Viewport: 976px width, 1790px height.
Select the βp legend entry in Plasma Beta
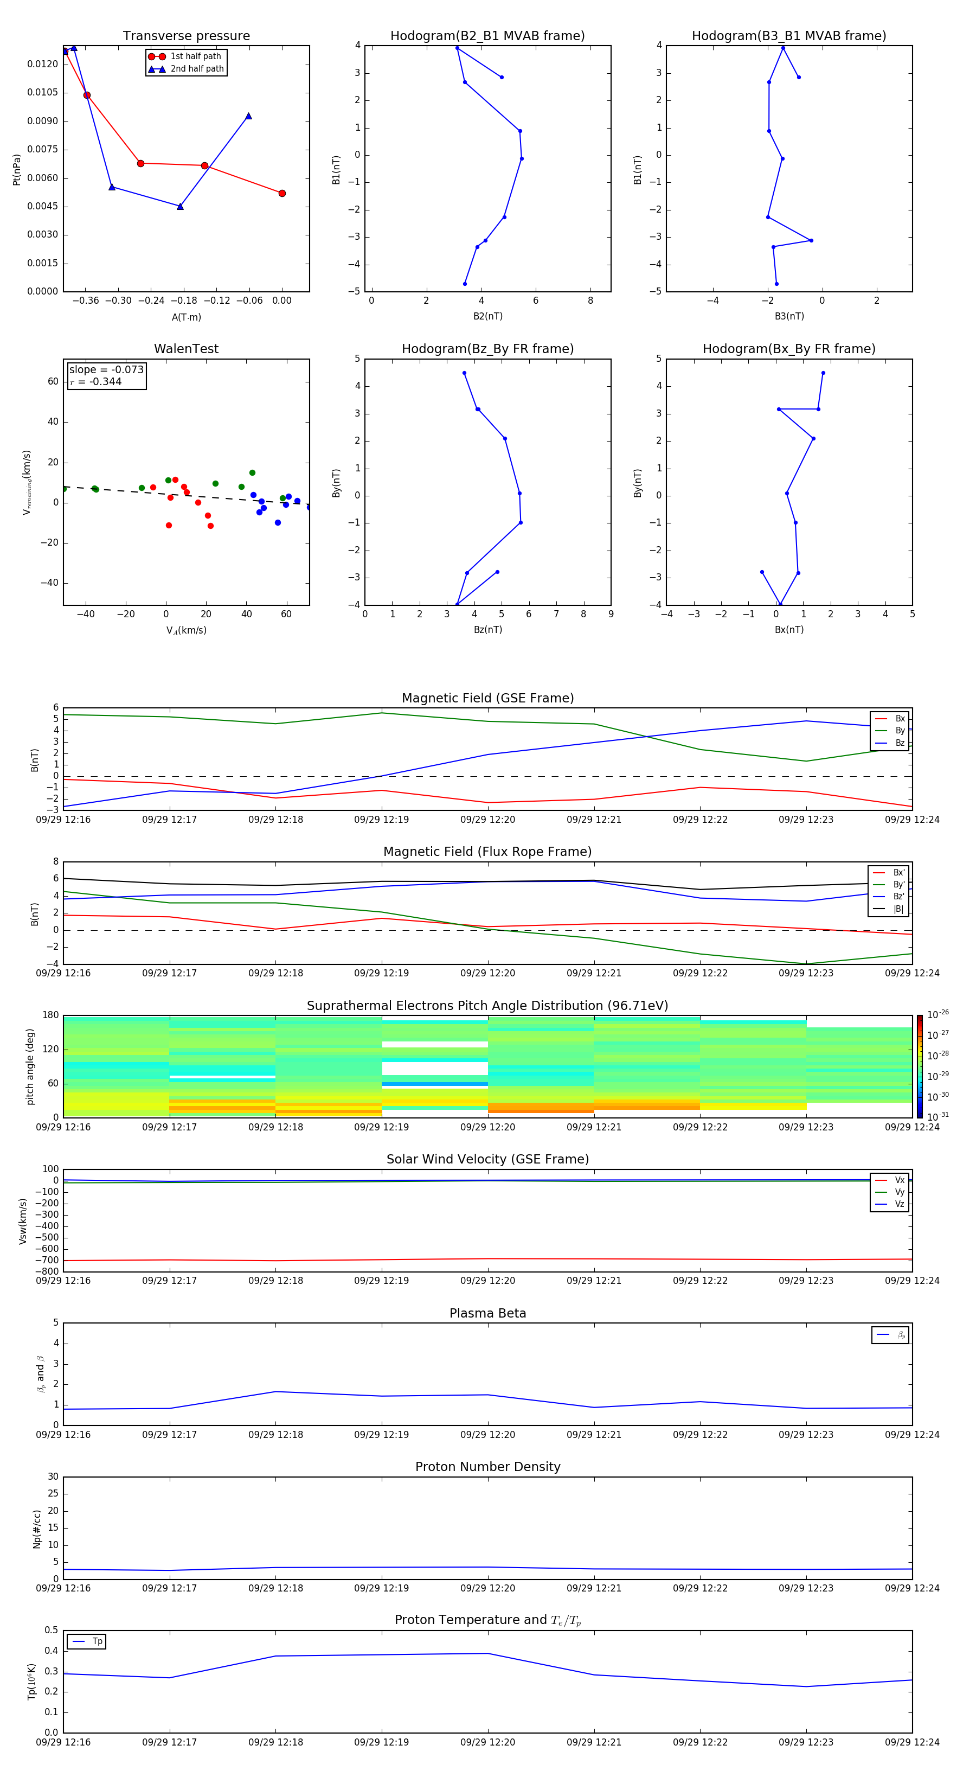point(890,1335)
